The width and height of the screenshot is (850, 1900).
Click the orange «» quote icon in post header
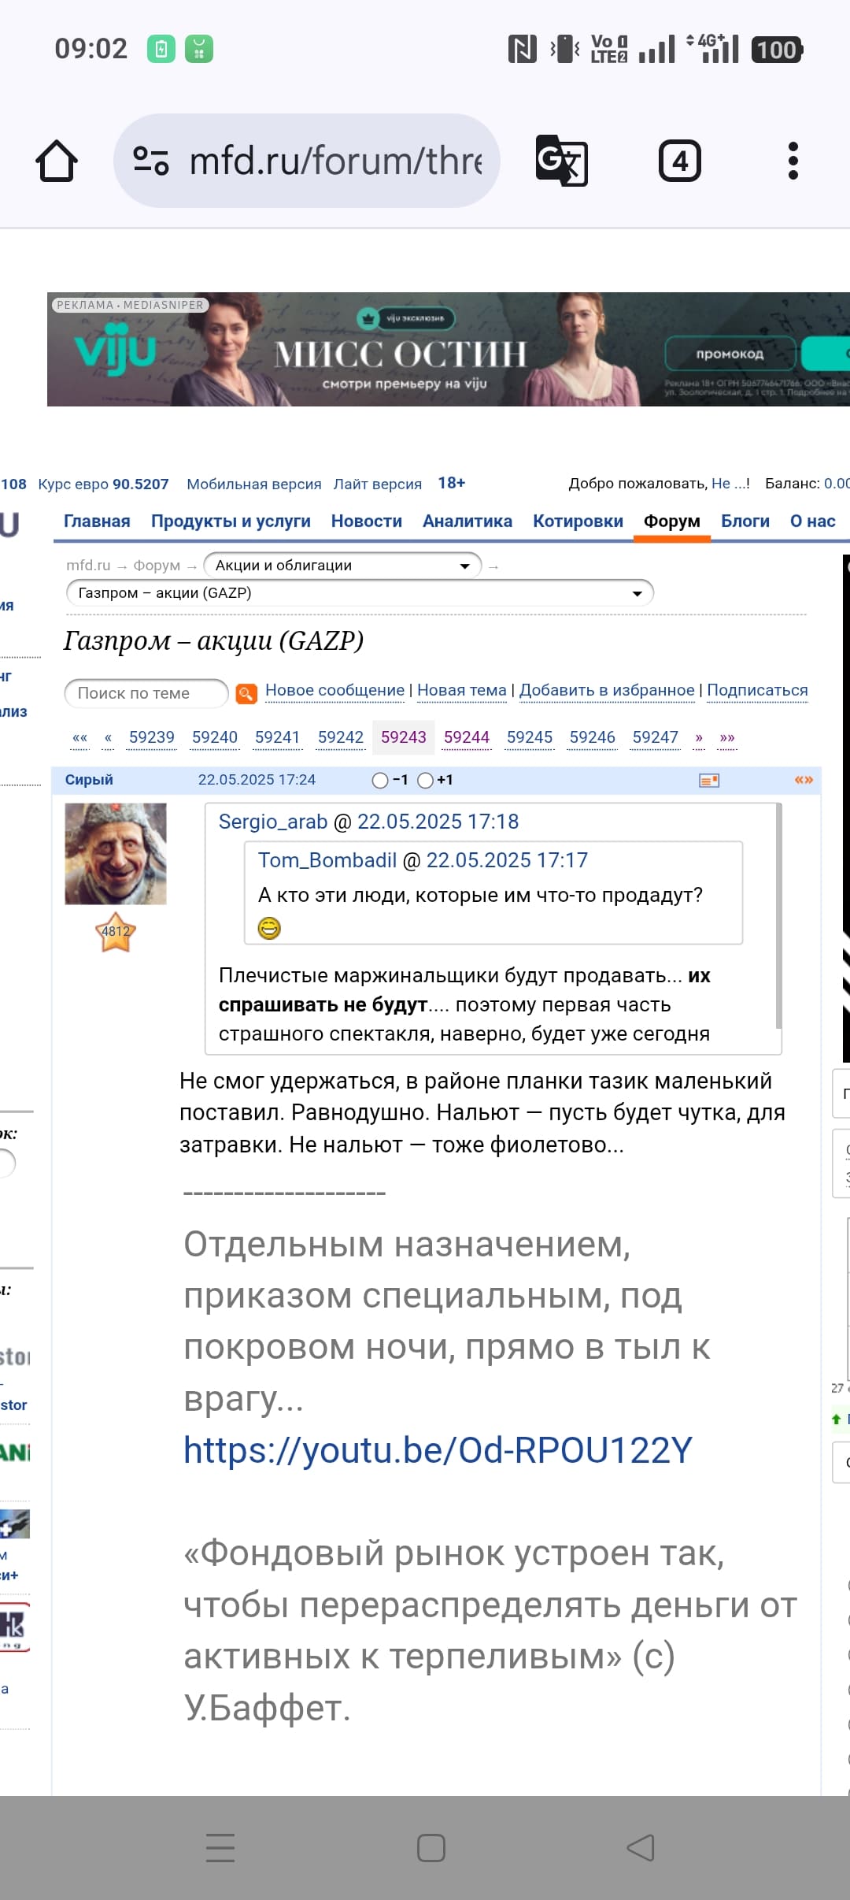click(804, 780)
